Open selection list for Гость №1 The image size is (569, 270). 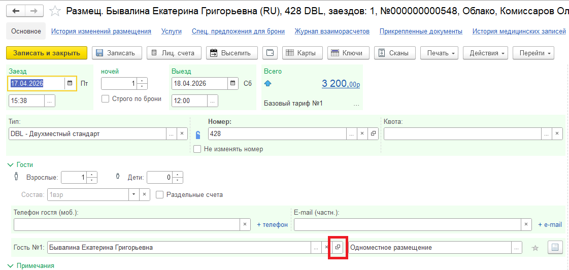tap(316, 248)
